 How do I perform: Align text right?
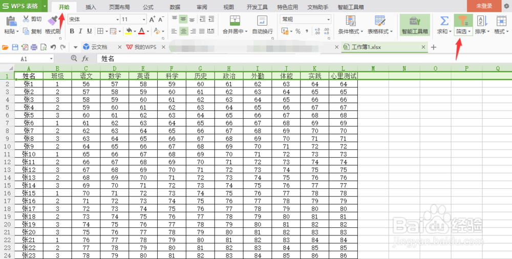click(193, 31)
